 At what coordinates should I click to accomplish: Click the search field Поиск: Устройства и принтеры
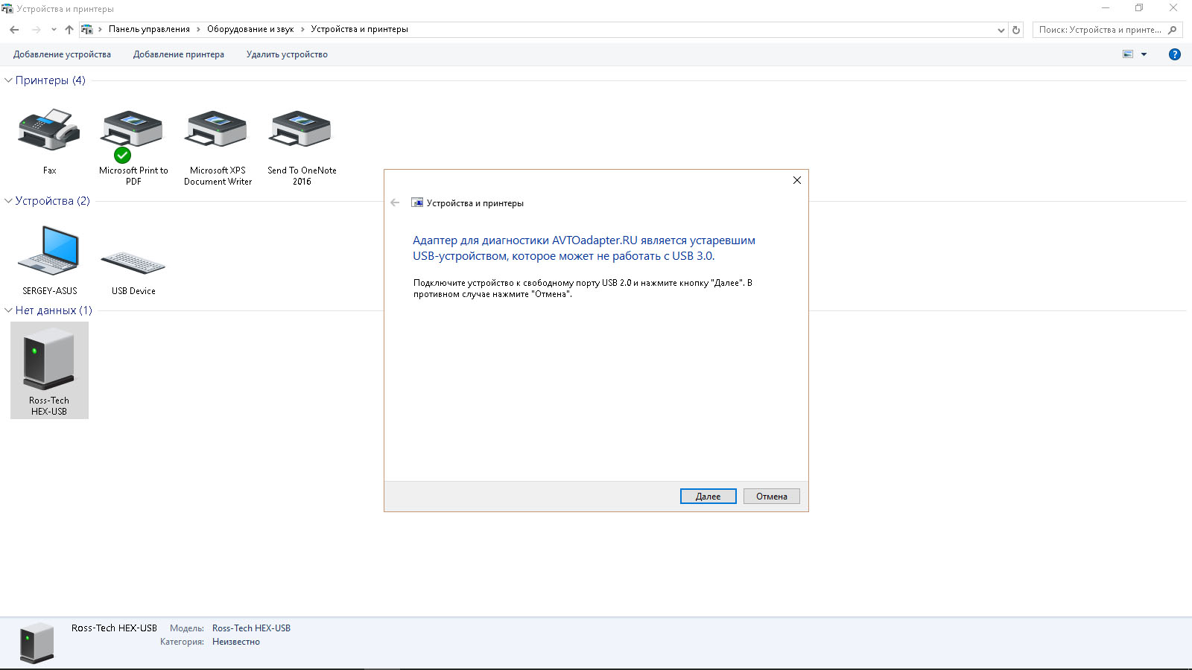(1100, 30)
